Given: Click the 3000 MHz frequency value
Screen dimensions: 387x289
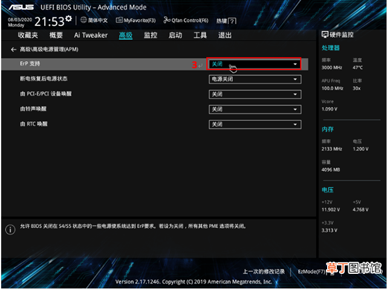Looking at the screenshot, I should (x=332, y=67).
